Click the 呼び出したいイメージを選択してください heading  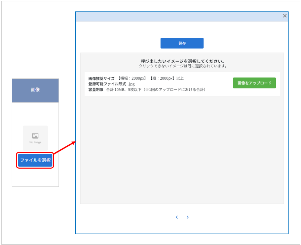[183, 61]
